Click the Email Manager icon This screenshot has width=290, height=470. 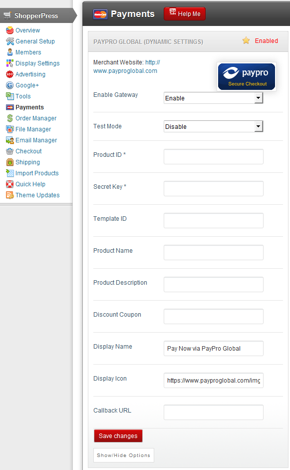[x=10, y=140]
